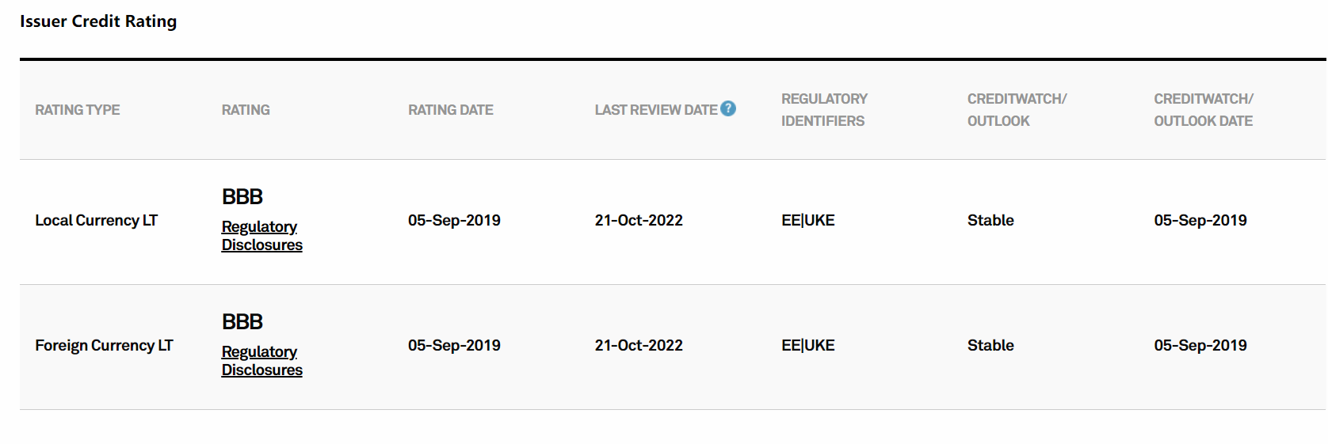This screenshot has width=1328, height=444.
Task: Click the Last Review Date help icon
Action: 728,109
